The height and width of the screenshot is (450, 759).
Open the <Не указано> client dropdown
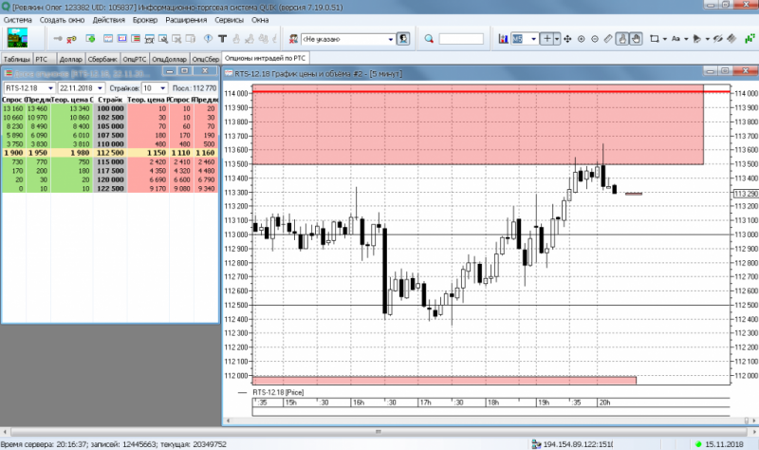(391, 39)
